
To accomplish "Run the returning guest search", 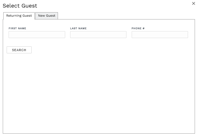I will pos(19,50).
